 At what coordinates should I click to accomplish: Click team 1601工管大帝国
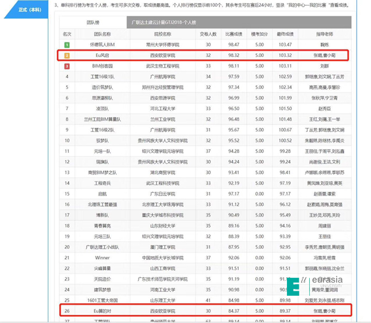click(x=102, y=298)
